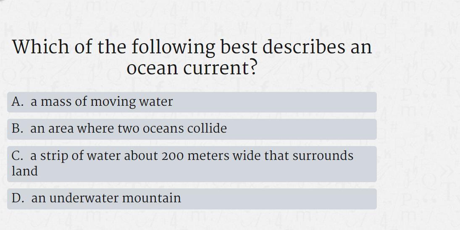460x230 pixels.
Task: Select answer A, a mass of moving water
Action: [192, 102]
